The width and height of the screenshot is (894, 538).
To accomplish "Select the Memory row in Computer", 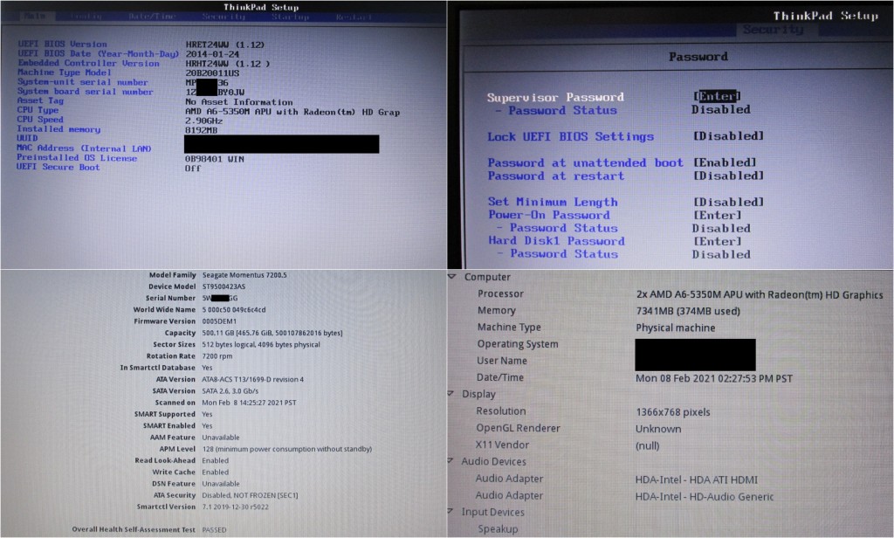I will pos(608,311).
